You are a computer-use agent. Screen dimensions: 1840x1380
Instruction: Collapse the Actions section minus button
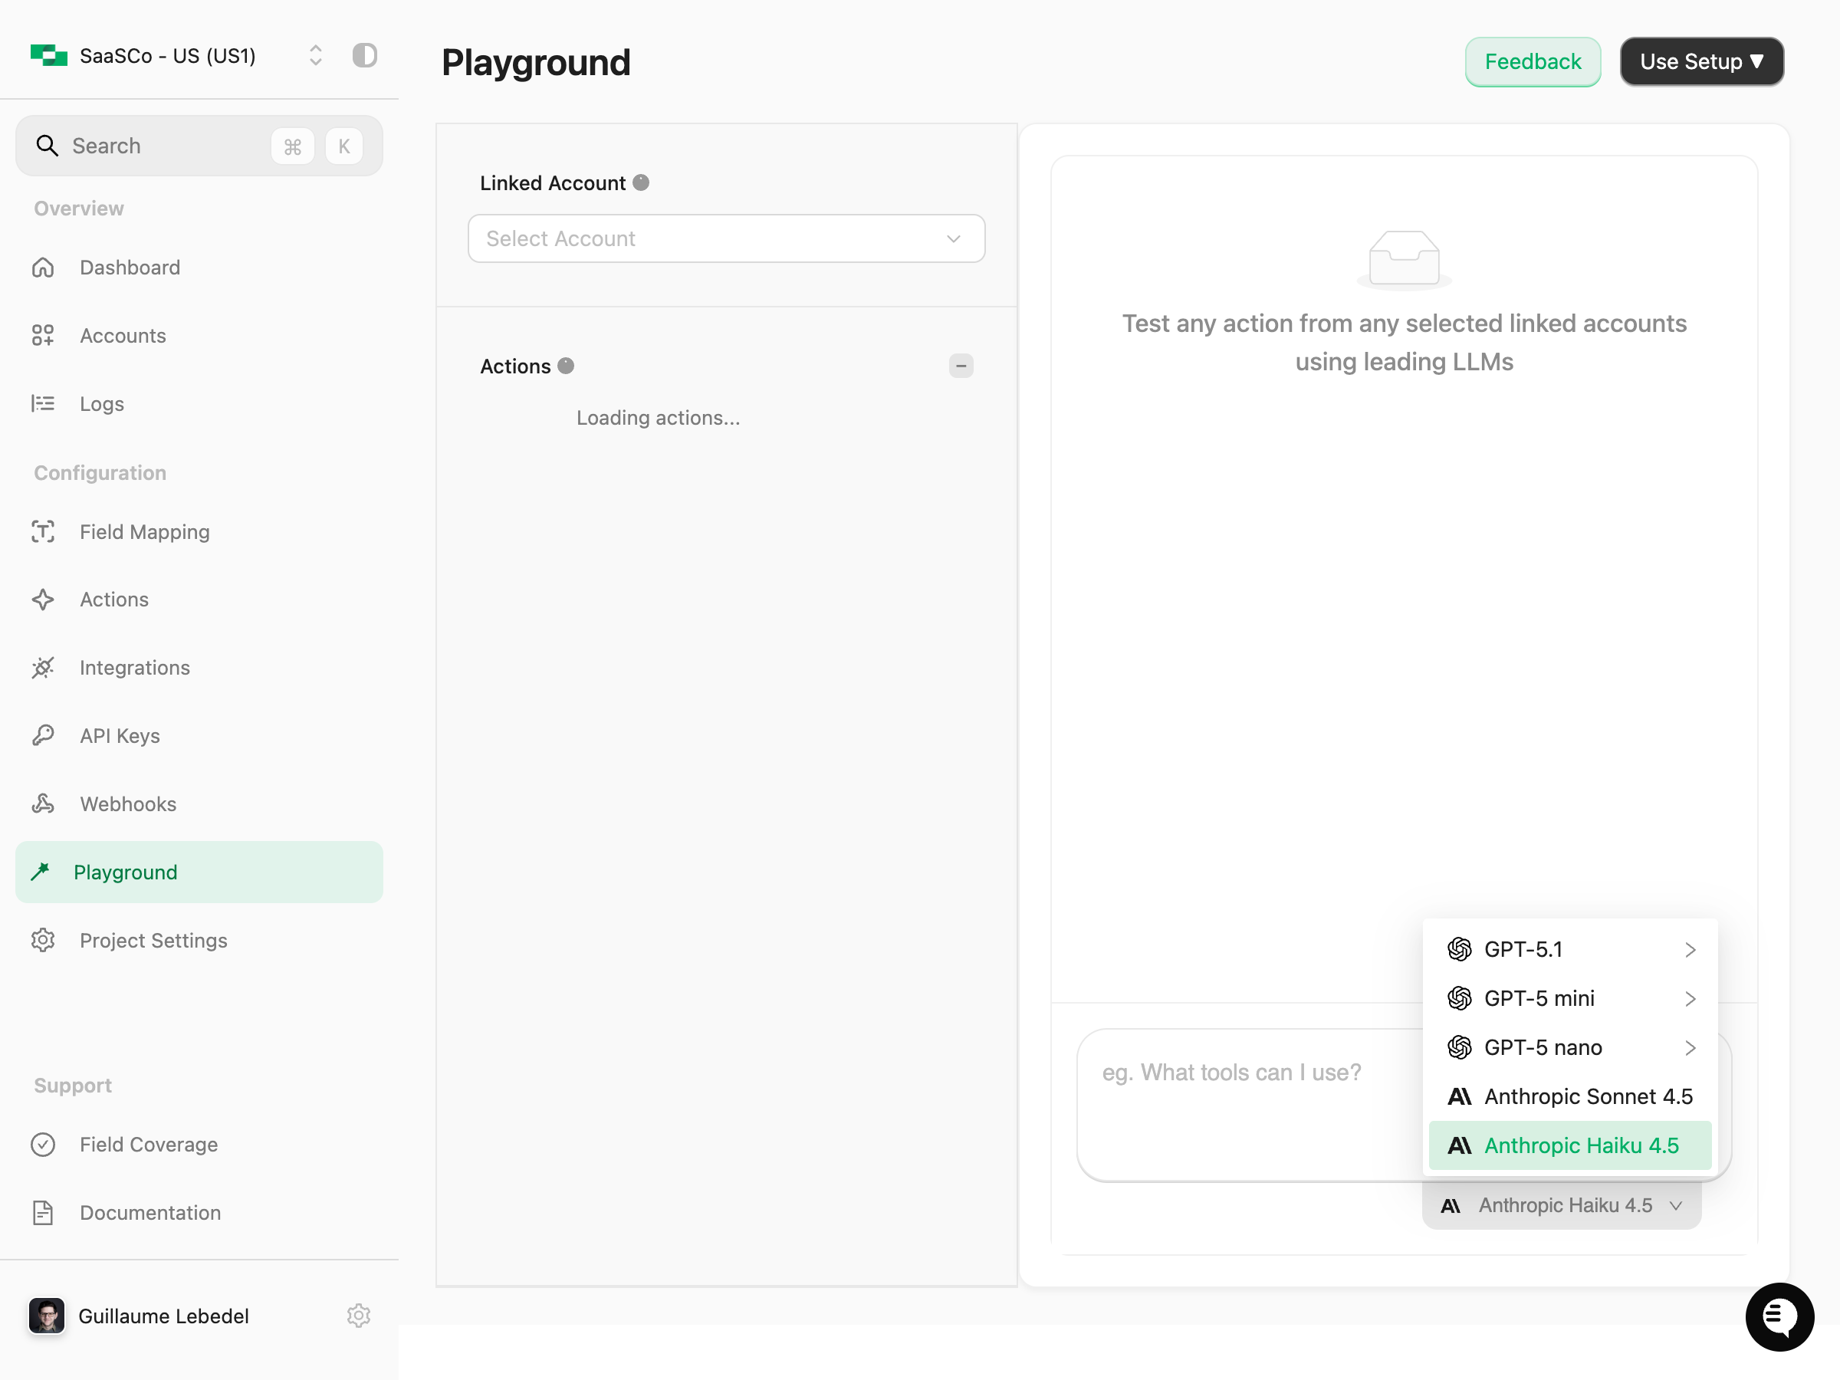tap(961, 366)
